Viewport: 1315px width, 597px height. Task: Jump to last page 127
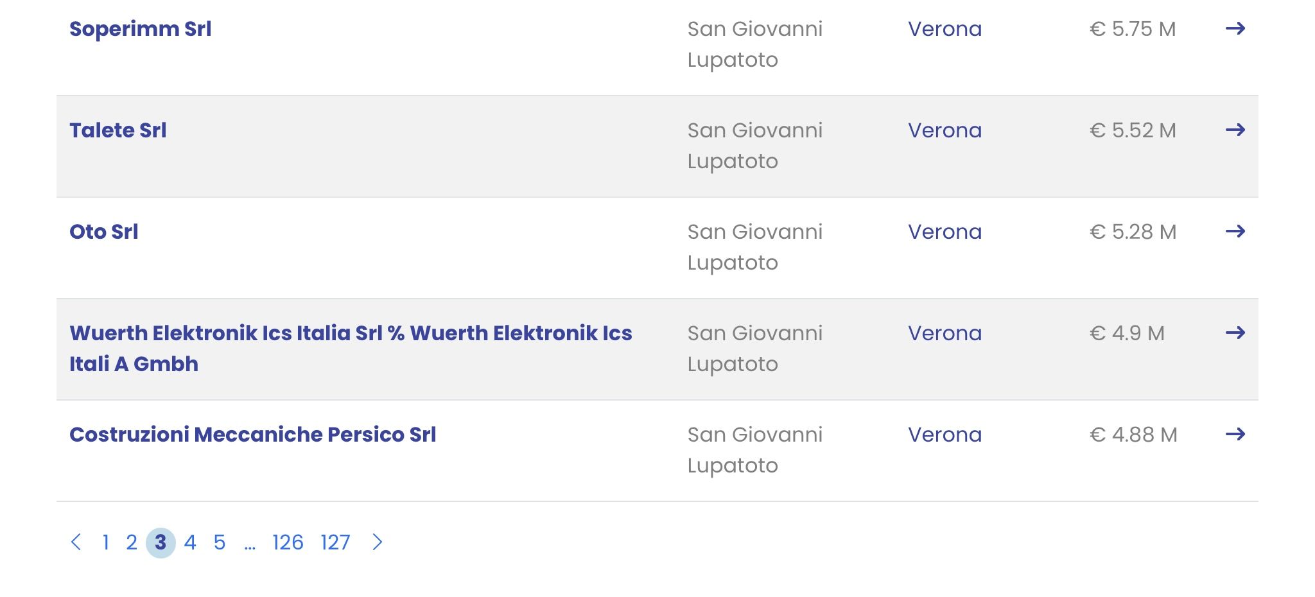pyautogui.click(x=335, y=542)
